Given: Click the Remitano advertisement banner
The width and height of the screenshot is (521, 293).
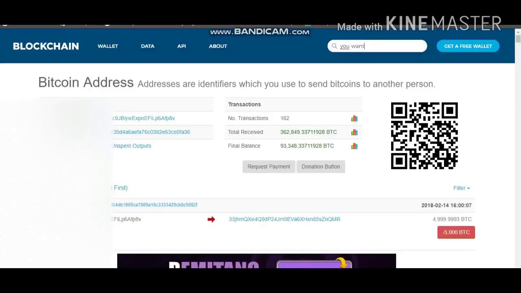Looking at the screenshot, I should pos(256,261).
